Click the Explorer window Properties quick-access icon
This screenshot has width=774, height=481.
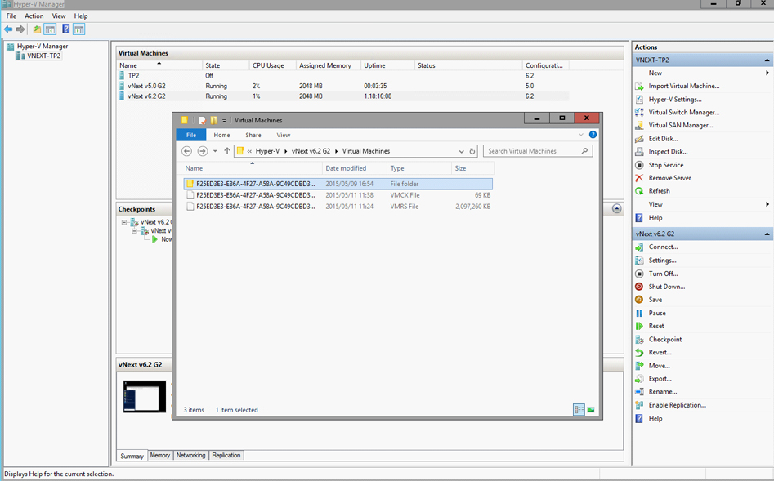[202, 120]
